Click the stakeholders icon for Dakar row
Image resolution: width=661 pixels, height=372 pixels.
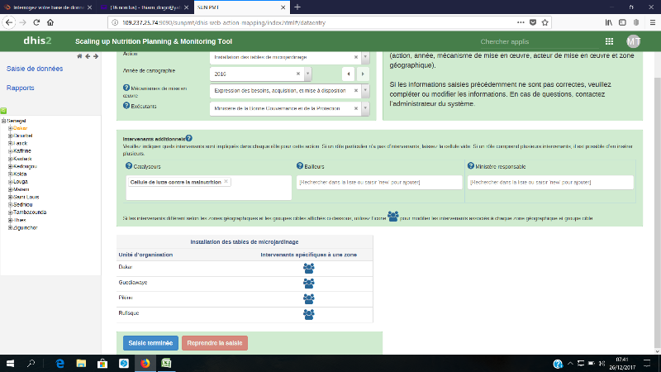[309, 268]
